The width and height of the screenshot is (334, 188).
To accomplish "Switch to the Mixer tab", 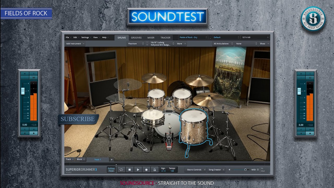I will pos(151,38).
